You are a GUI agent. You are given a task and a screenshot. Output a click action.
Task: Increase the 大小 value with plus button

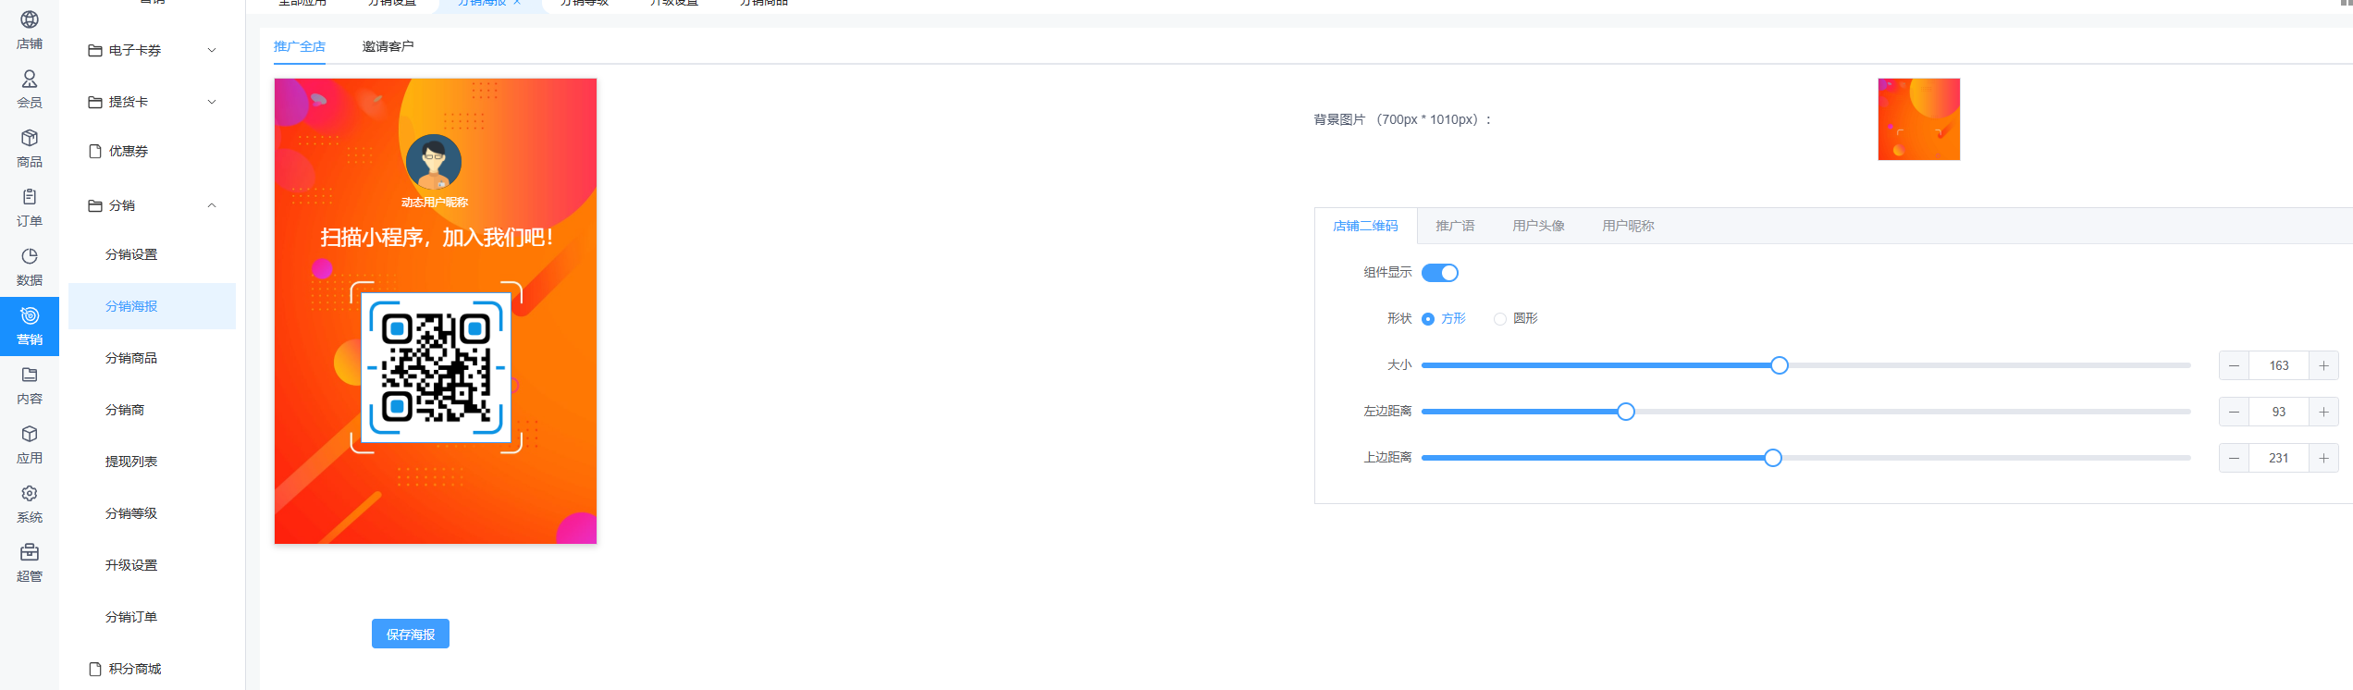pyautogui.click(x=2323, y=365)
